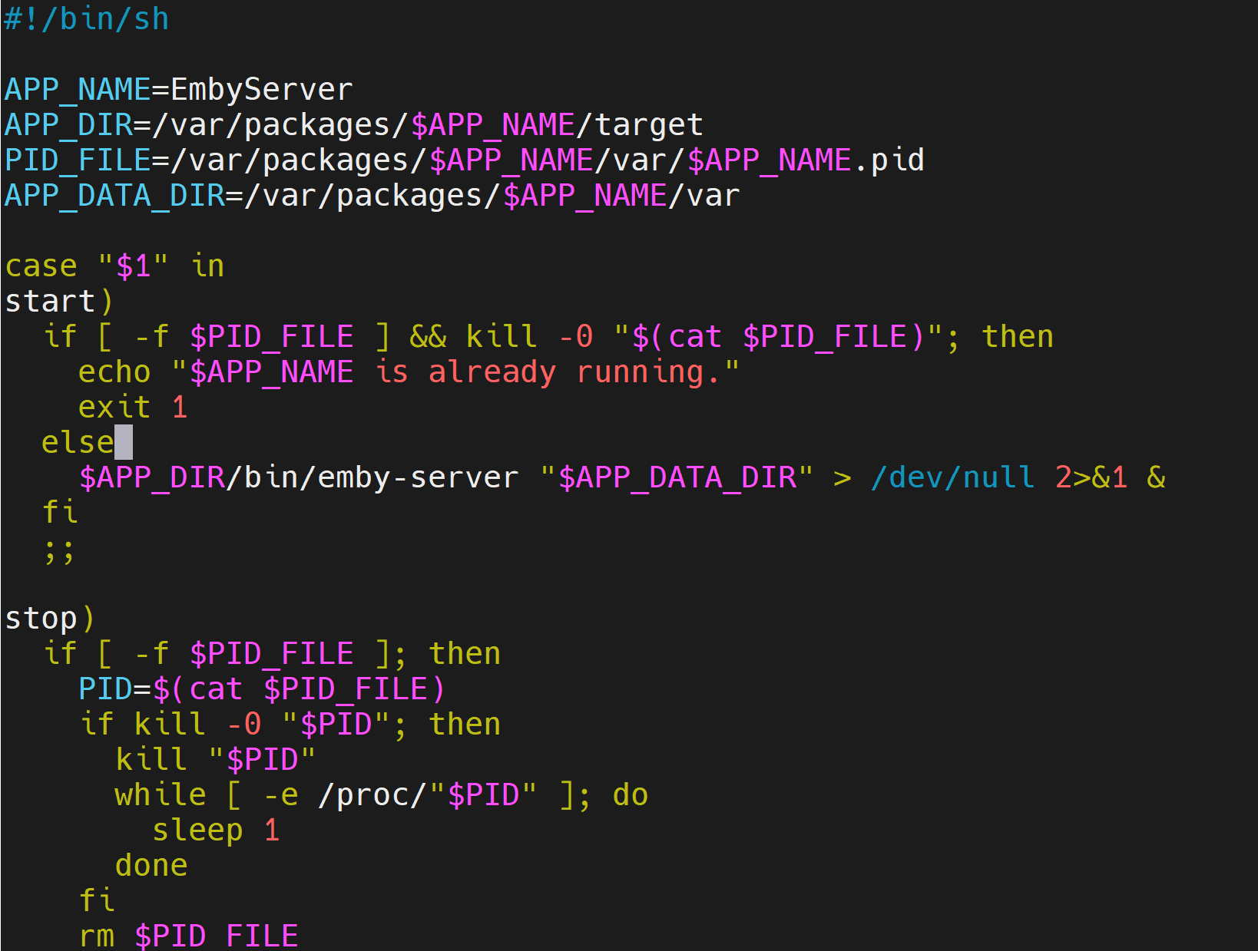
Task: Click "$APP_DIR" at the start of the launch command
Action: click(151, 478)
